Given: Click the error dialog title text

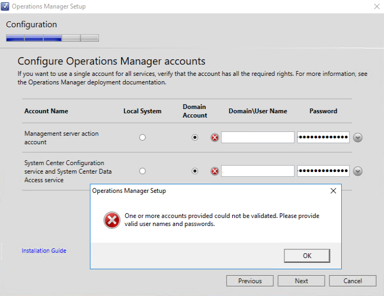Looking at the screenshot, I should click(x=129, y=191).
